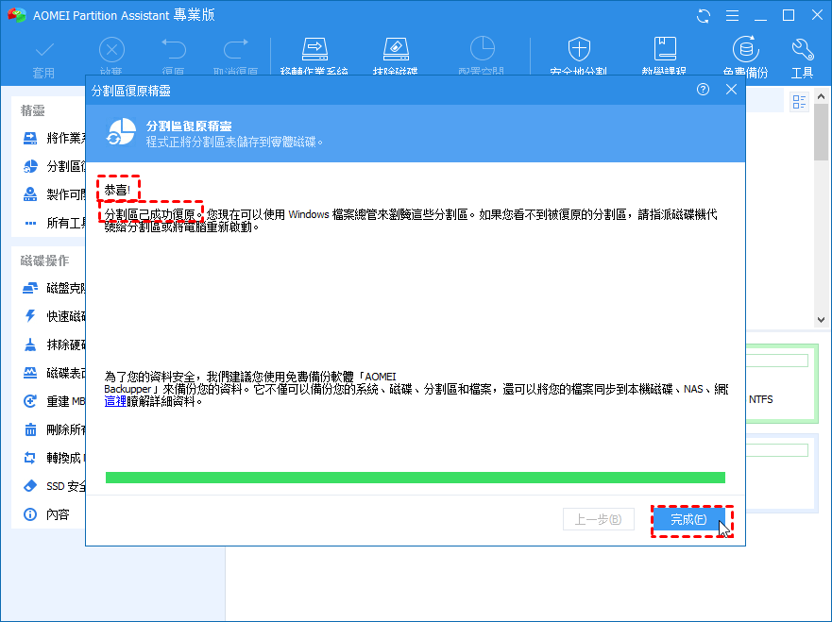Click the scrollbar up arrow
The width and height of the screenshot is (832, 622).
coord(821,96)
